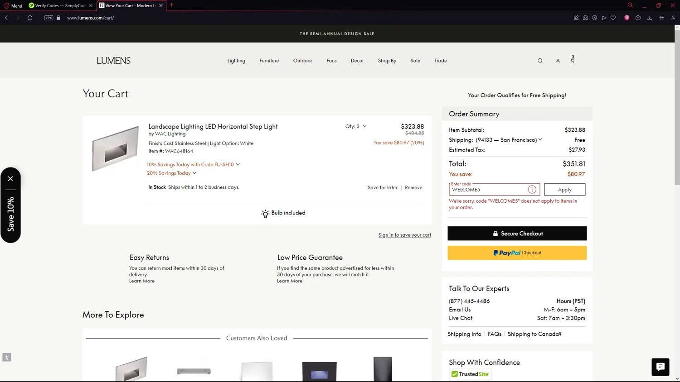Switch to the Verify Codes SimplyCodes tab
Screen dimensions: 680x382
click(x=58, y=5)
